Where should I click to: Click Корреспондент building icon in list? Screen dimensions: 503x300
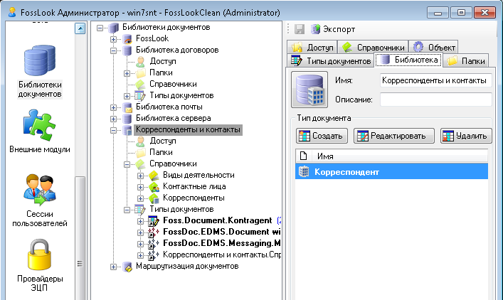pos(304,172)
